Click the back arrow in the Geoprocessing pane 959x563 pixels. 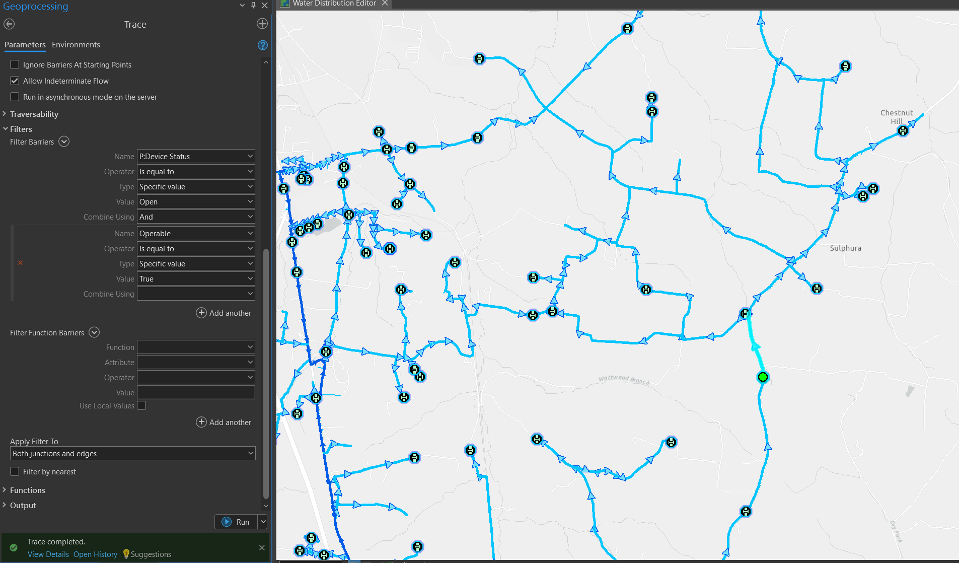9,24
